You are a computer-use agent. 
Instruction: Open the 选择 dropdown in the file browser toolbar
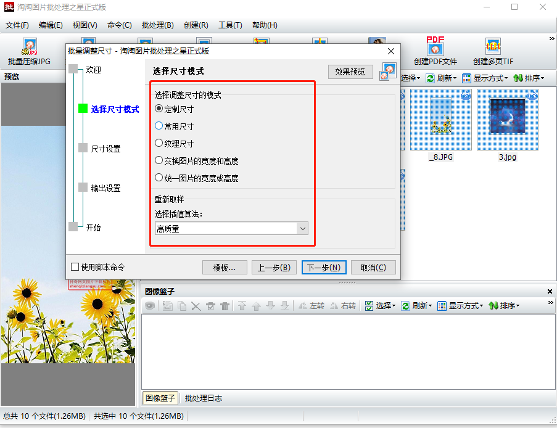[411, 78]
